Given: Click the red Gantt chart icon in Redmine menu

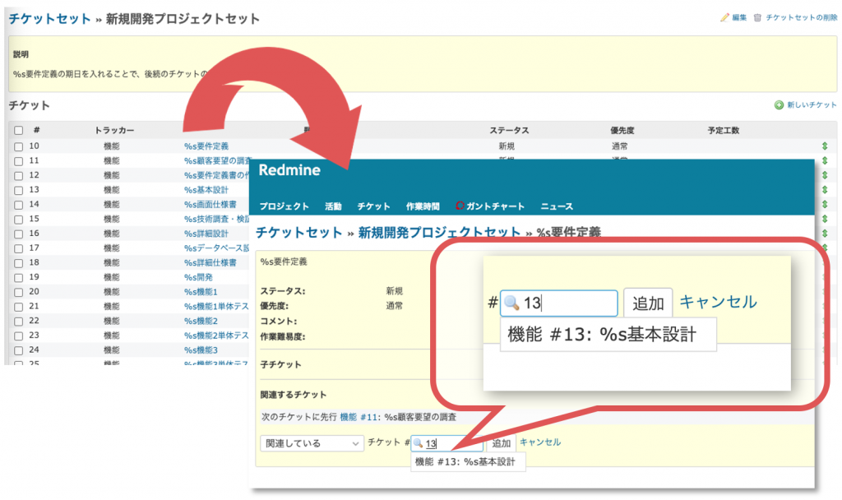Looking at the screenshot, I should click(460, 206).
